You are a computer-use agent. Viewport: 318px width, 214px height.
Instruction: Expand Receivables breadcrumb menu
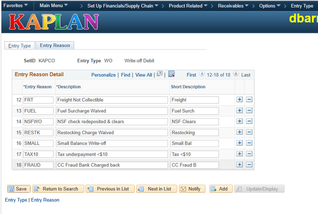(234, 6)
